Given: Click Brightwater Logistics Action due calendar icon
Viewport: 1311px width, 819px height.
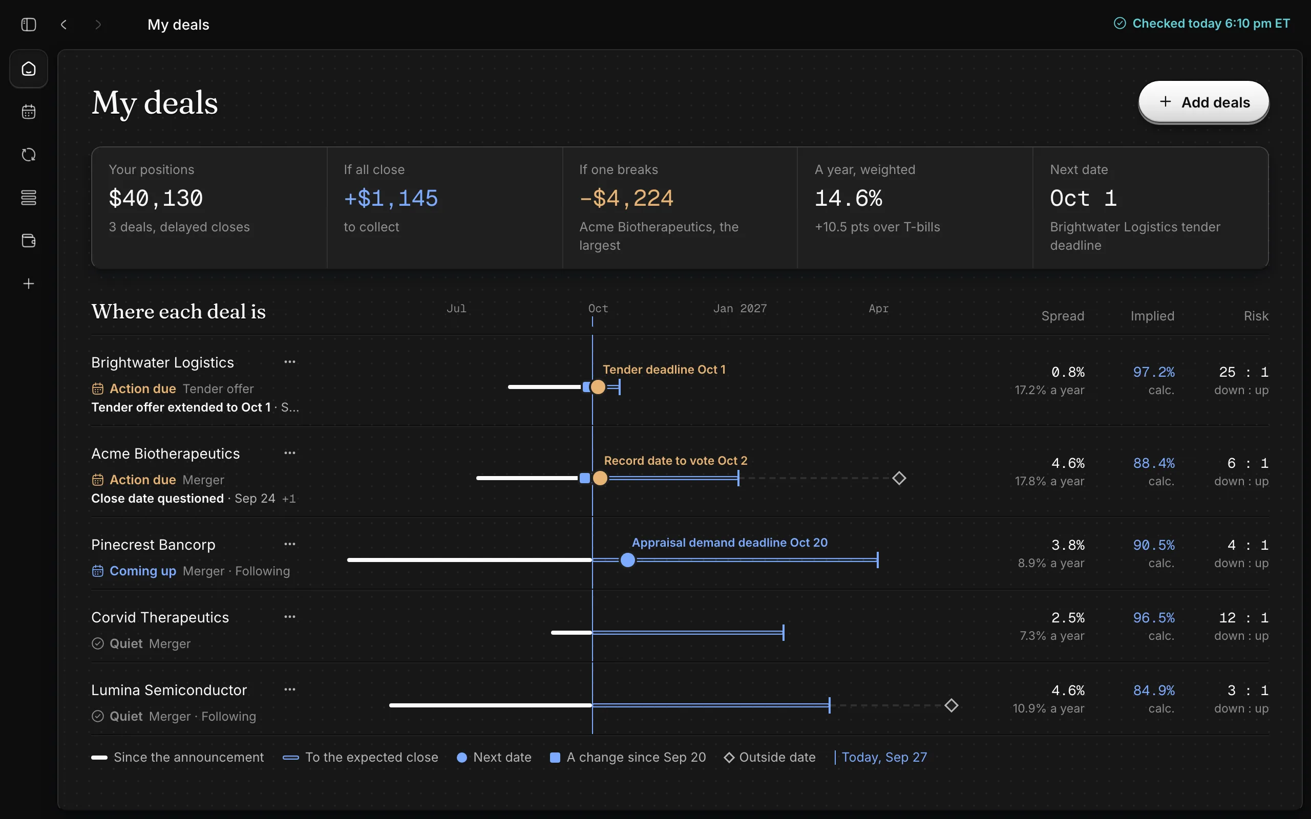Looking at the screenshot, I should click(97, 389).
